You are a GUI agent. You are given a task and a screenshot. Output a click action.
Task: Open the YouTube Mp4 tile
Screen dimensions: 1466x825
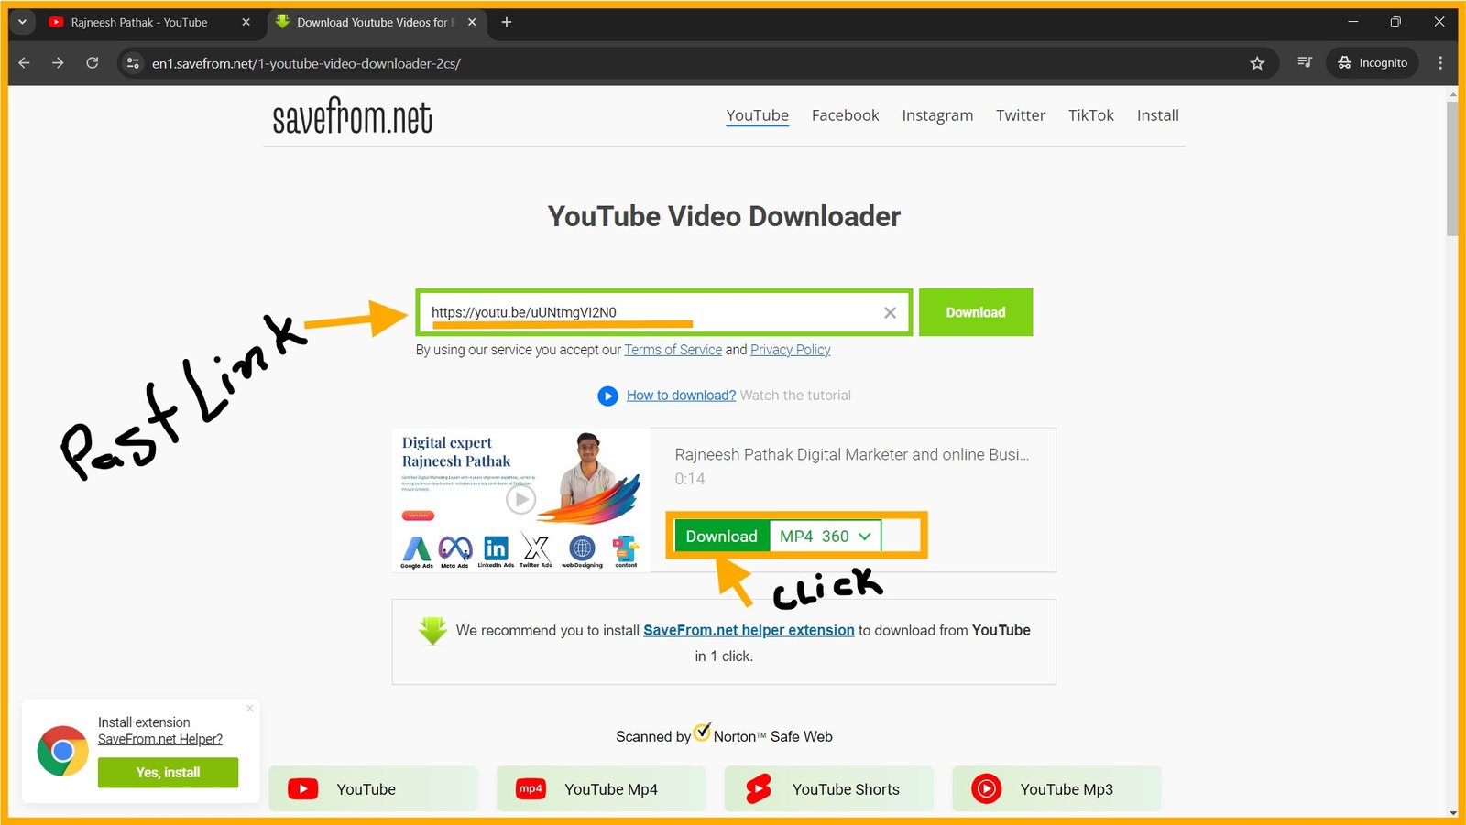point(601,788)
